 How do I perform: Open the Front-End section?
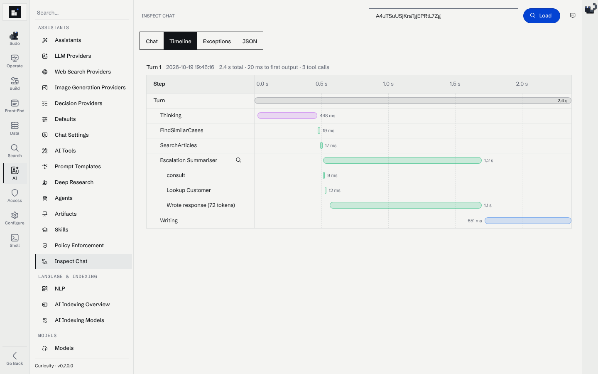pyautogui.click(x=15, y=106)
